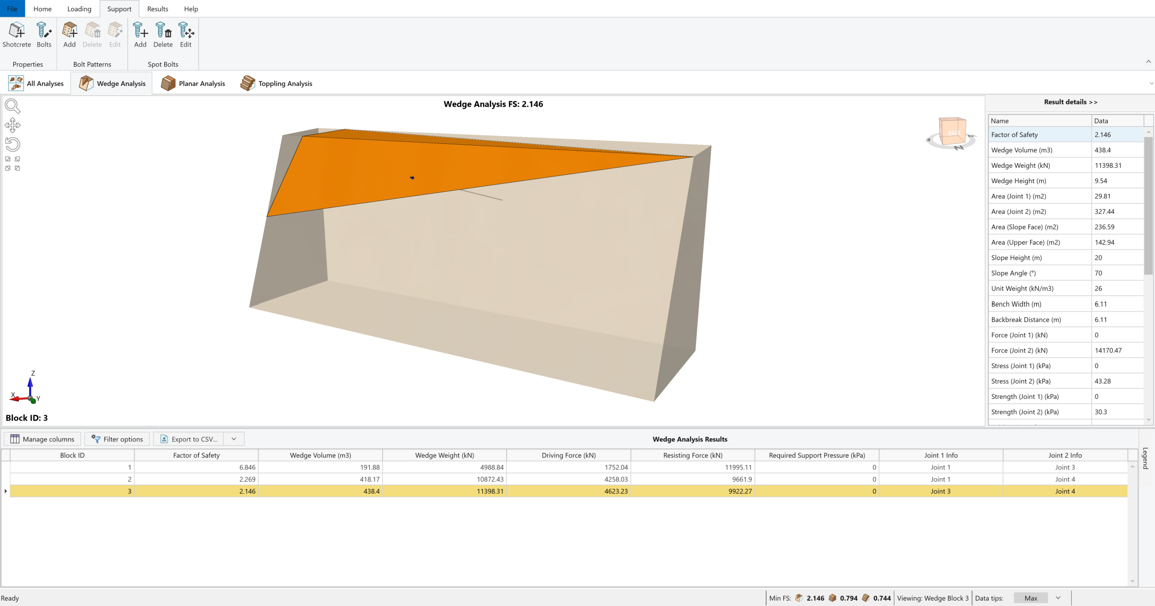Open Filter options
Screen dimensions: 1155x606
tap(117, 439)
